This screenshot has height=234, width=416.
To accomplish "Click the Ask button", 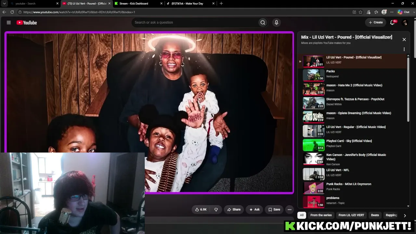I will coord(254,210).
